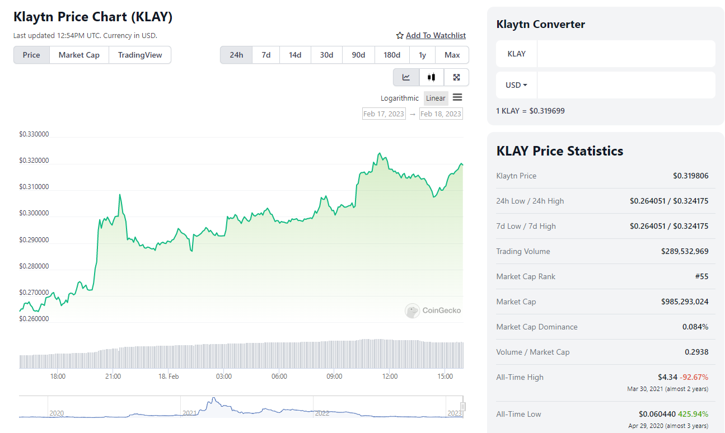Select the 90d time range
The height and width of the screenshot is (433, 725).
358,55
